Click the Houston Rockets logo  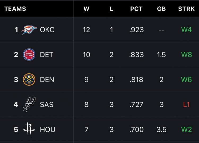[29, 129]
